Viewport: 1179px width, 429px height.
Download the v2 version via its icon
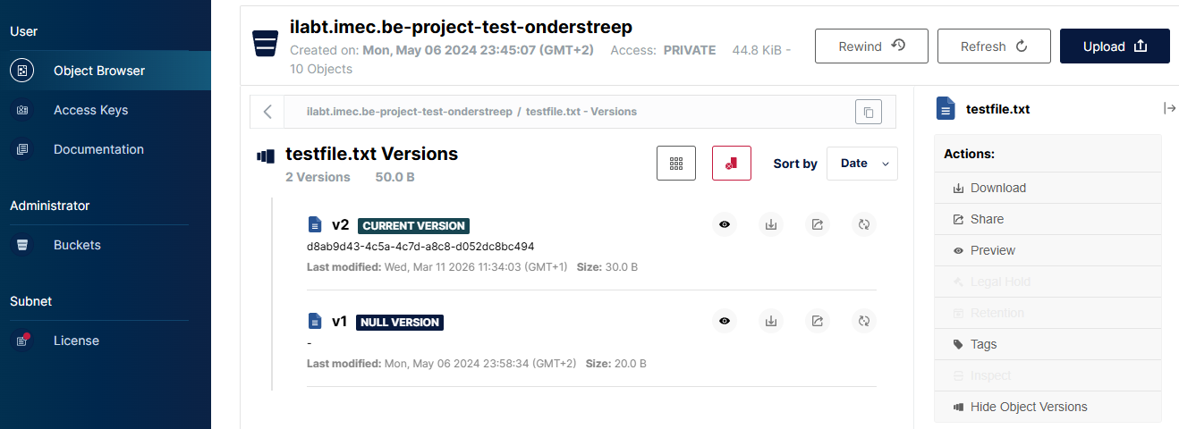tap(771, 224)
